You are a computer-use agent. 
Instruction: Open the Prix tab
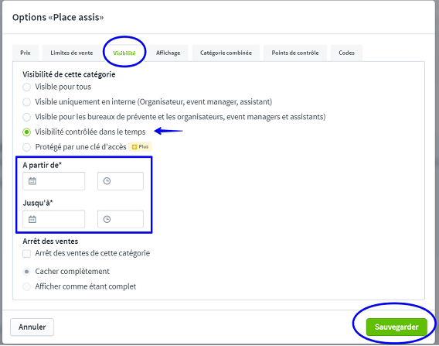click(x=26, y=53)
